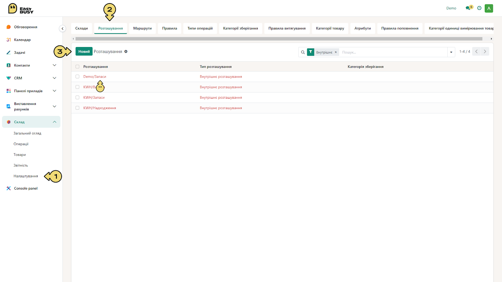Click the gear icon next to Розташування title
The image size is (502, 282).
(x=126, y=51)
